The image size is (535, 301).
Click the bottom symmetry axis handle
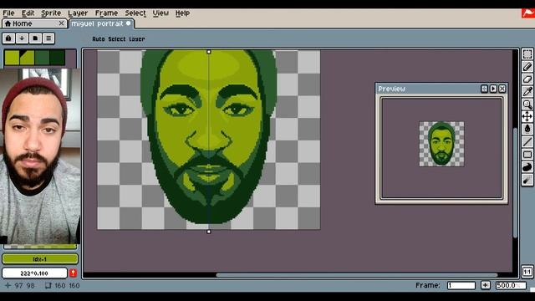point(209,232)
